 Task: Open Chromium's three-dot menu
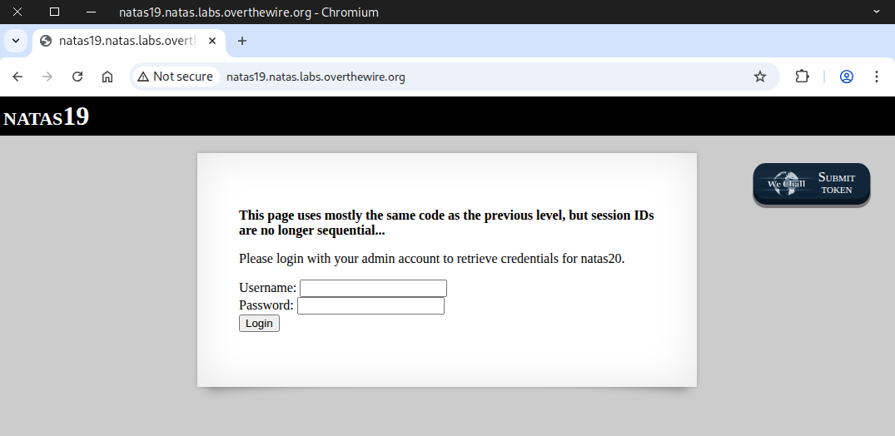(876, 77)
